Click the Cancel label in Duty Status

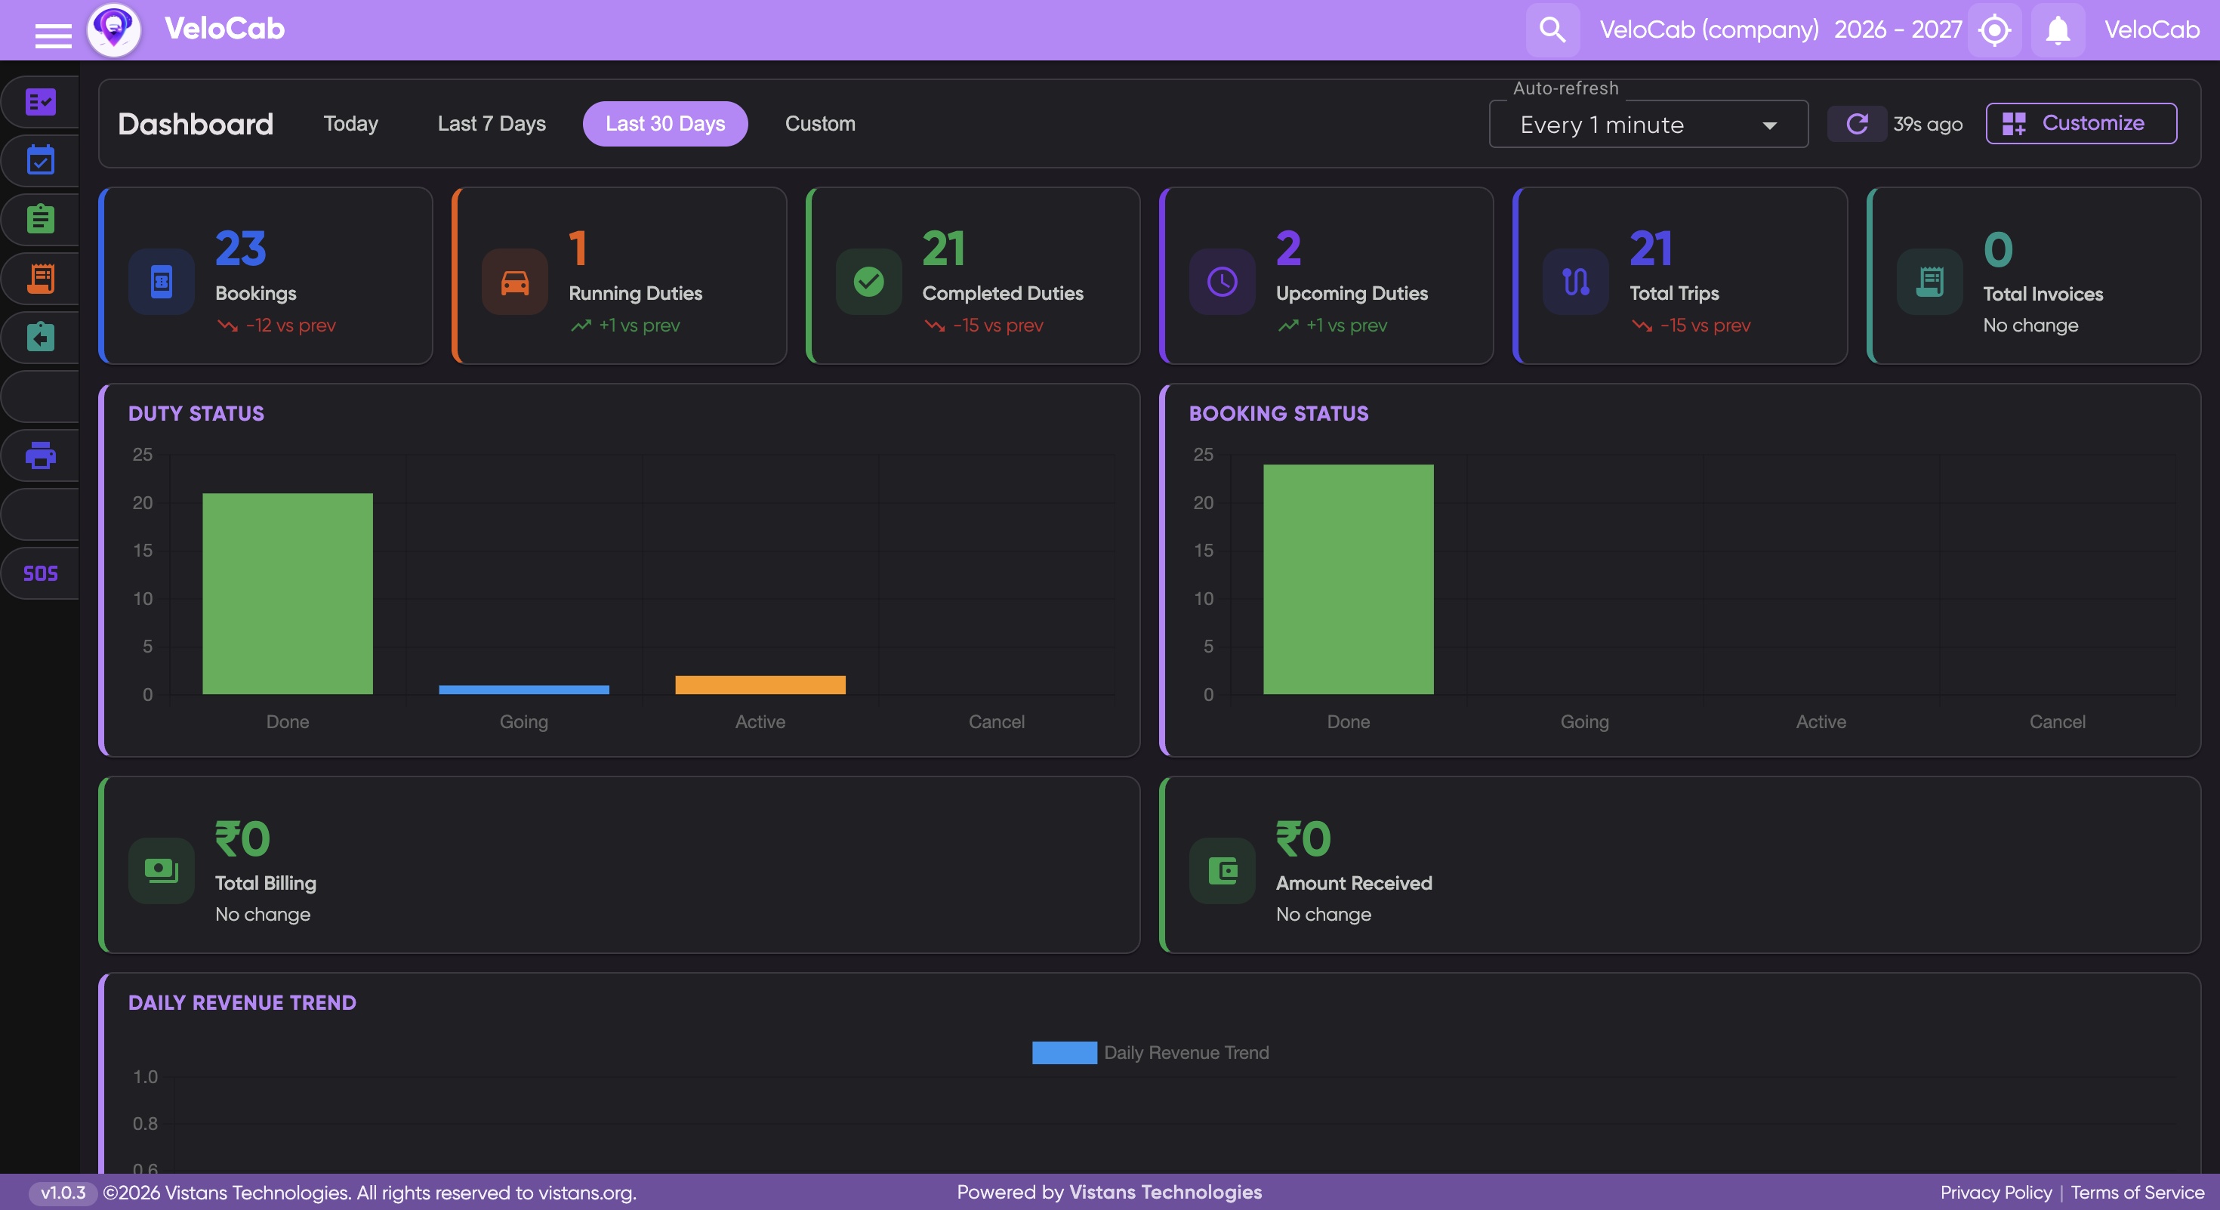[x=996, y=721]
